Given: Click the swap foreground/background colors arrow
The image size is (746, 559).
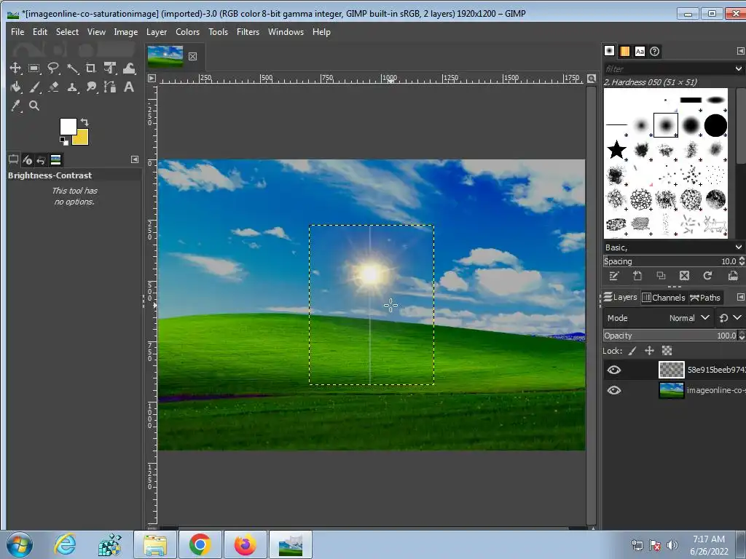Looking at the screenshot, I should pos(85,122).
